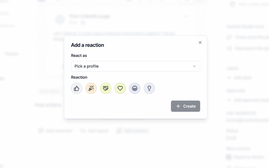The height and width of the screenshot is (168, 269).
Task: Click Add label in the sidebar
Action: [239, 78]
